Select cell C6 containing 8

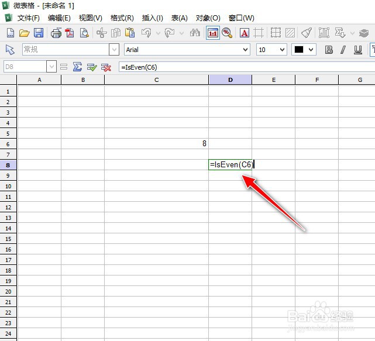pos(156,144)
